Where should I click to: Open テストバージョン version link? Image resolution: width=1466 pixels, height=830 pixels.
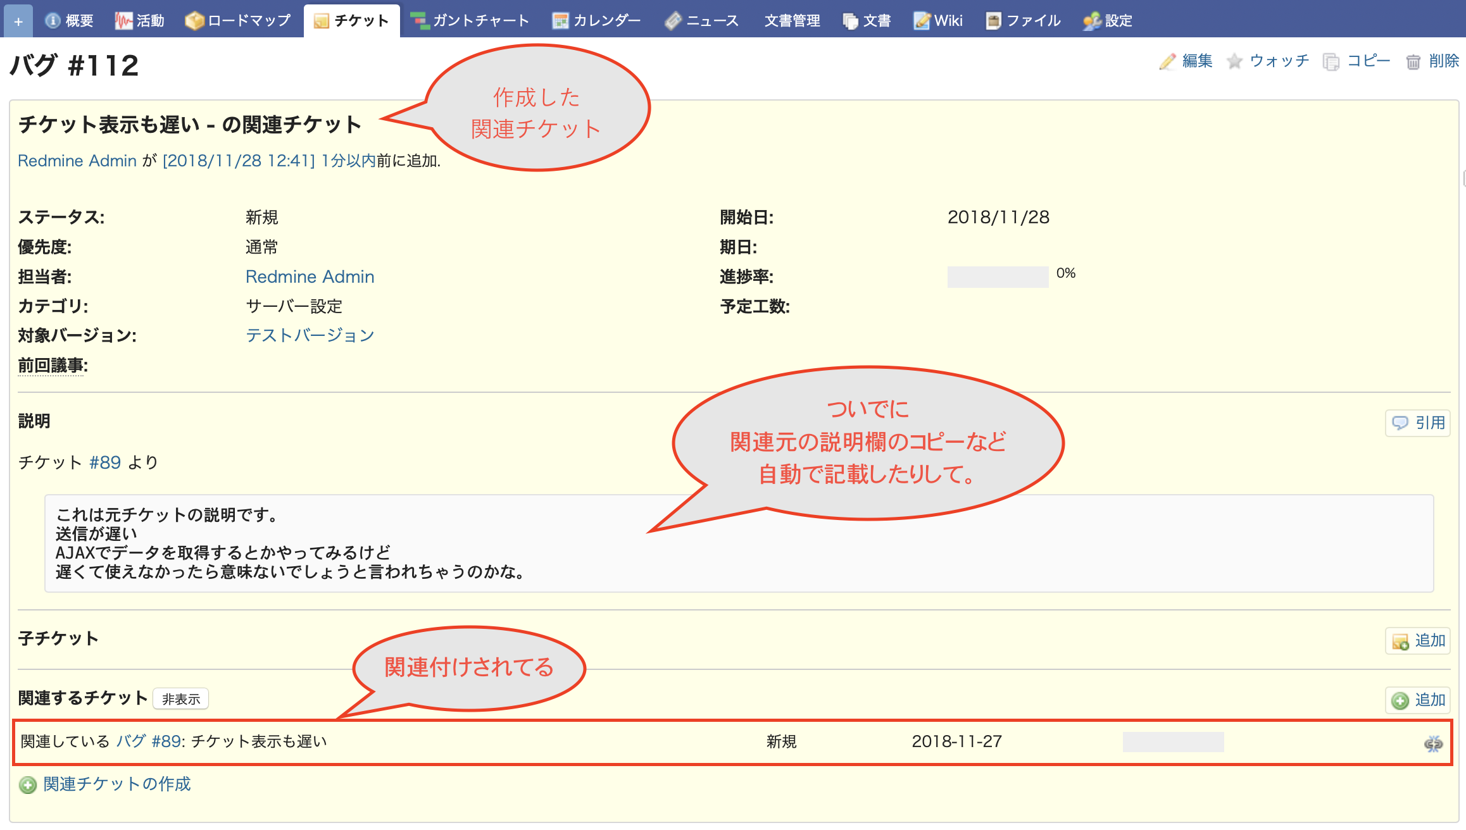point(309,335)
